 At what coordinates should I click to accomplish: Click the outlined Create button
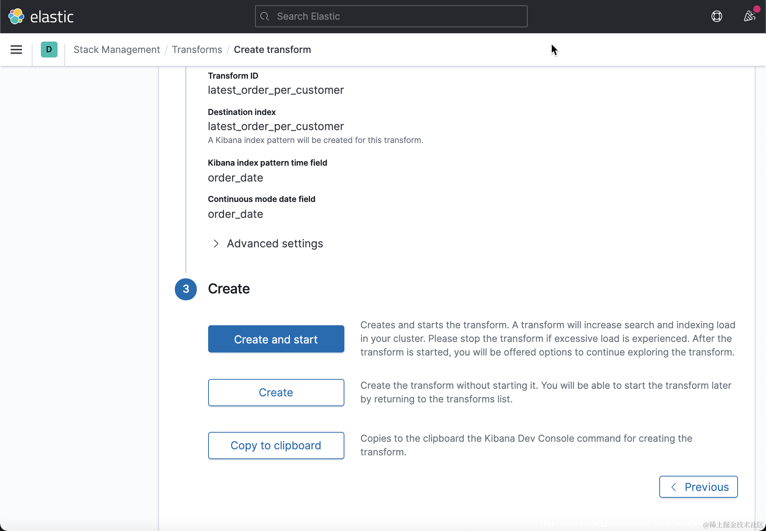[x=276, y=393]
